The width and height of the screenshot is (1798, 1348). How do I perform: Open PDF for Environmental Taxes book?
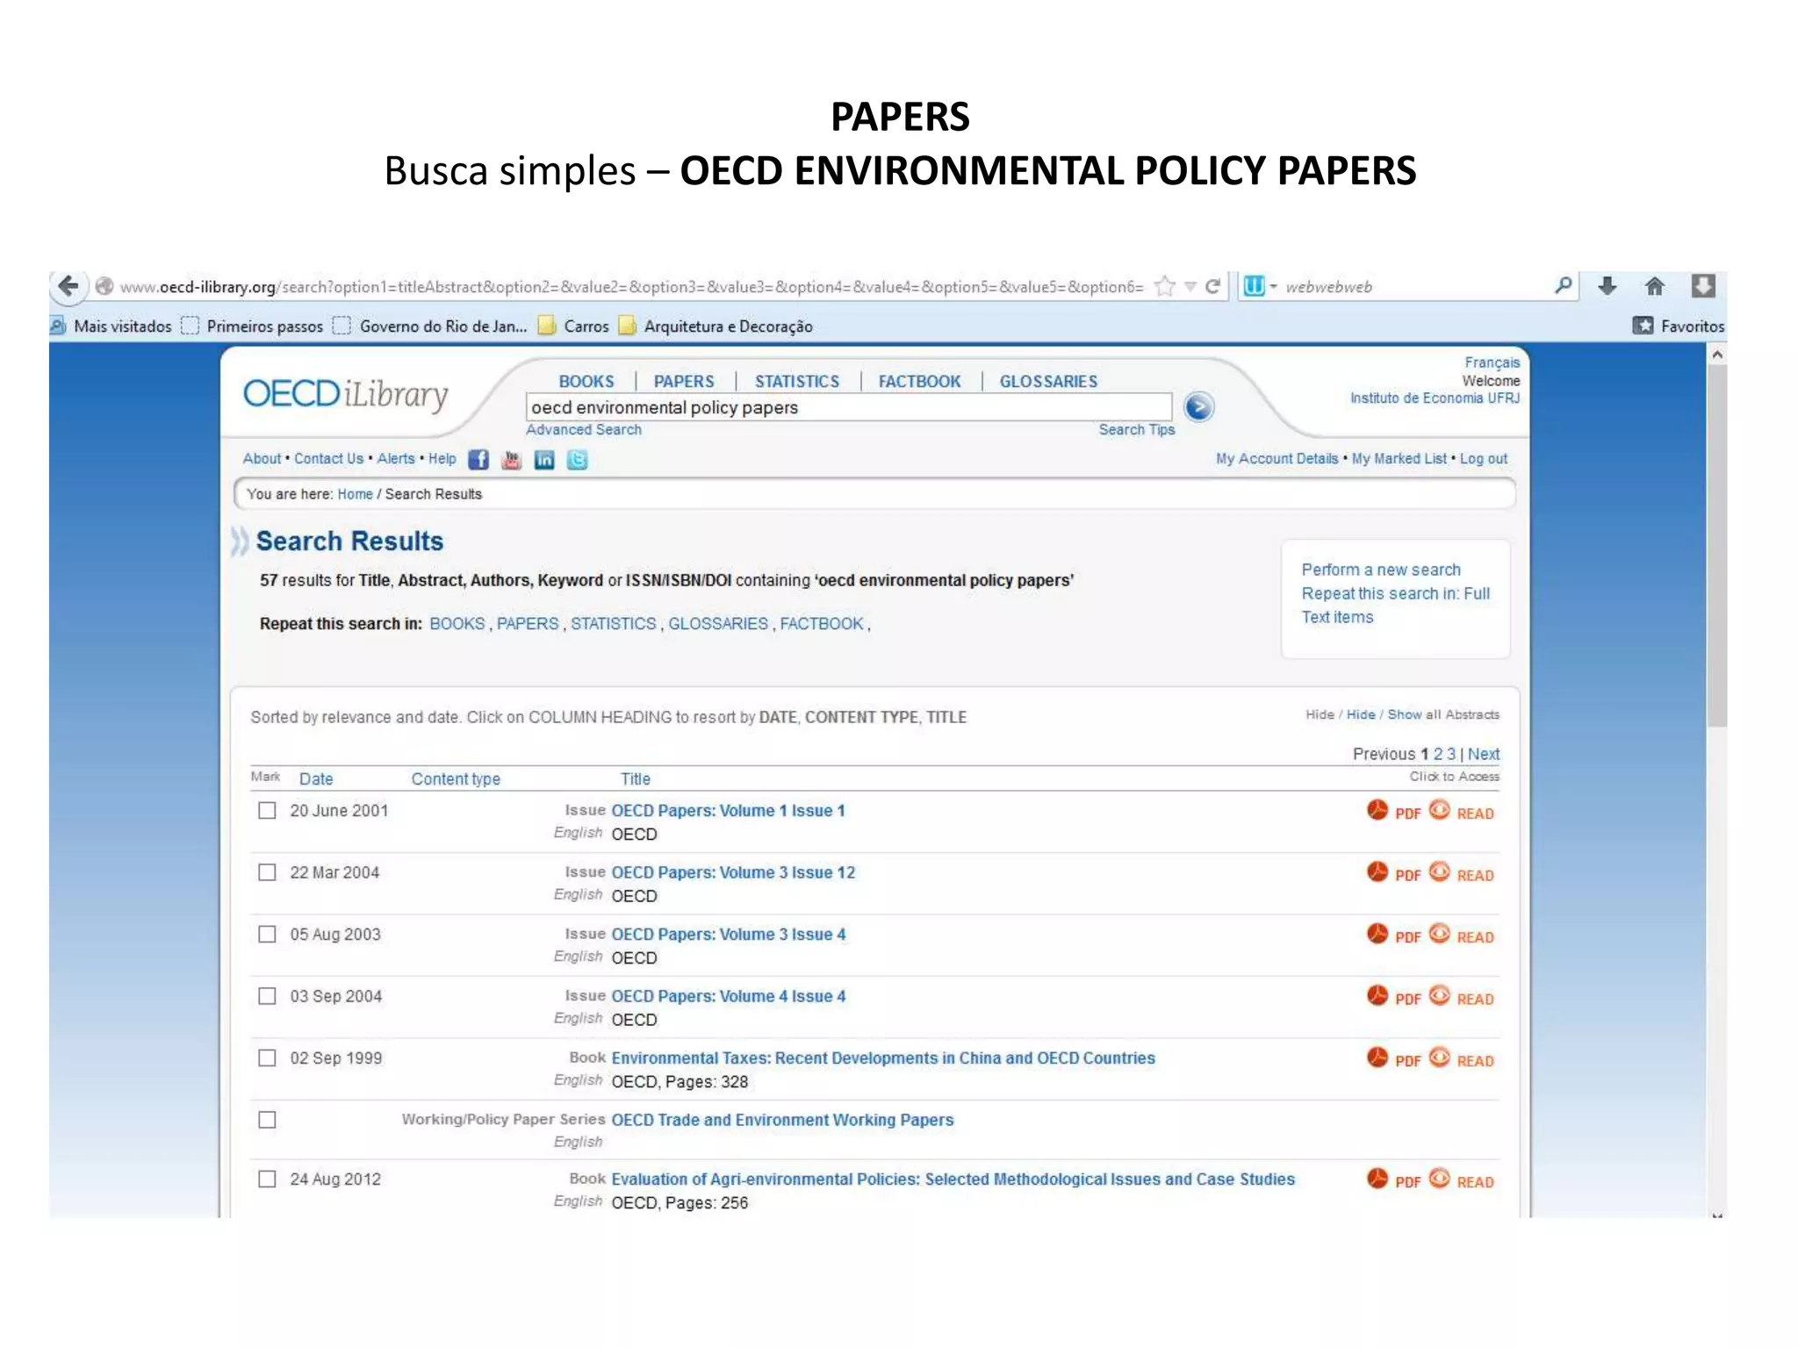[x=1393, y=1058]
